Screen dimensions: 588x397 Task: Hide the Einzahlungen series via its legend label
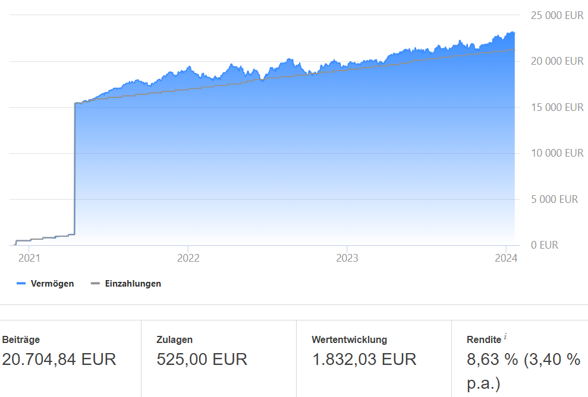pos(133,284)
